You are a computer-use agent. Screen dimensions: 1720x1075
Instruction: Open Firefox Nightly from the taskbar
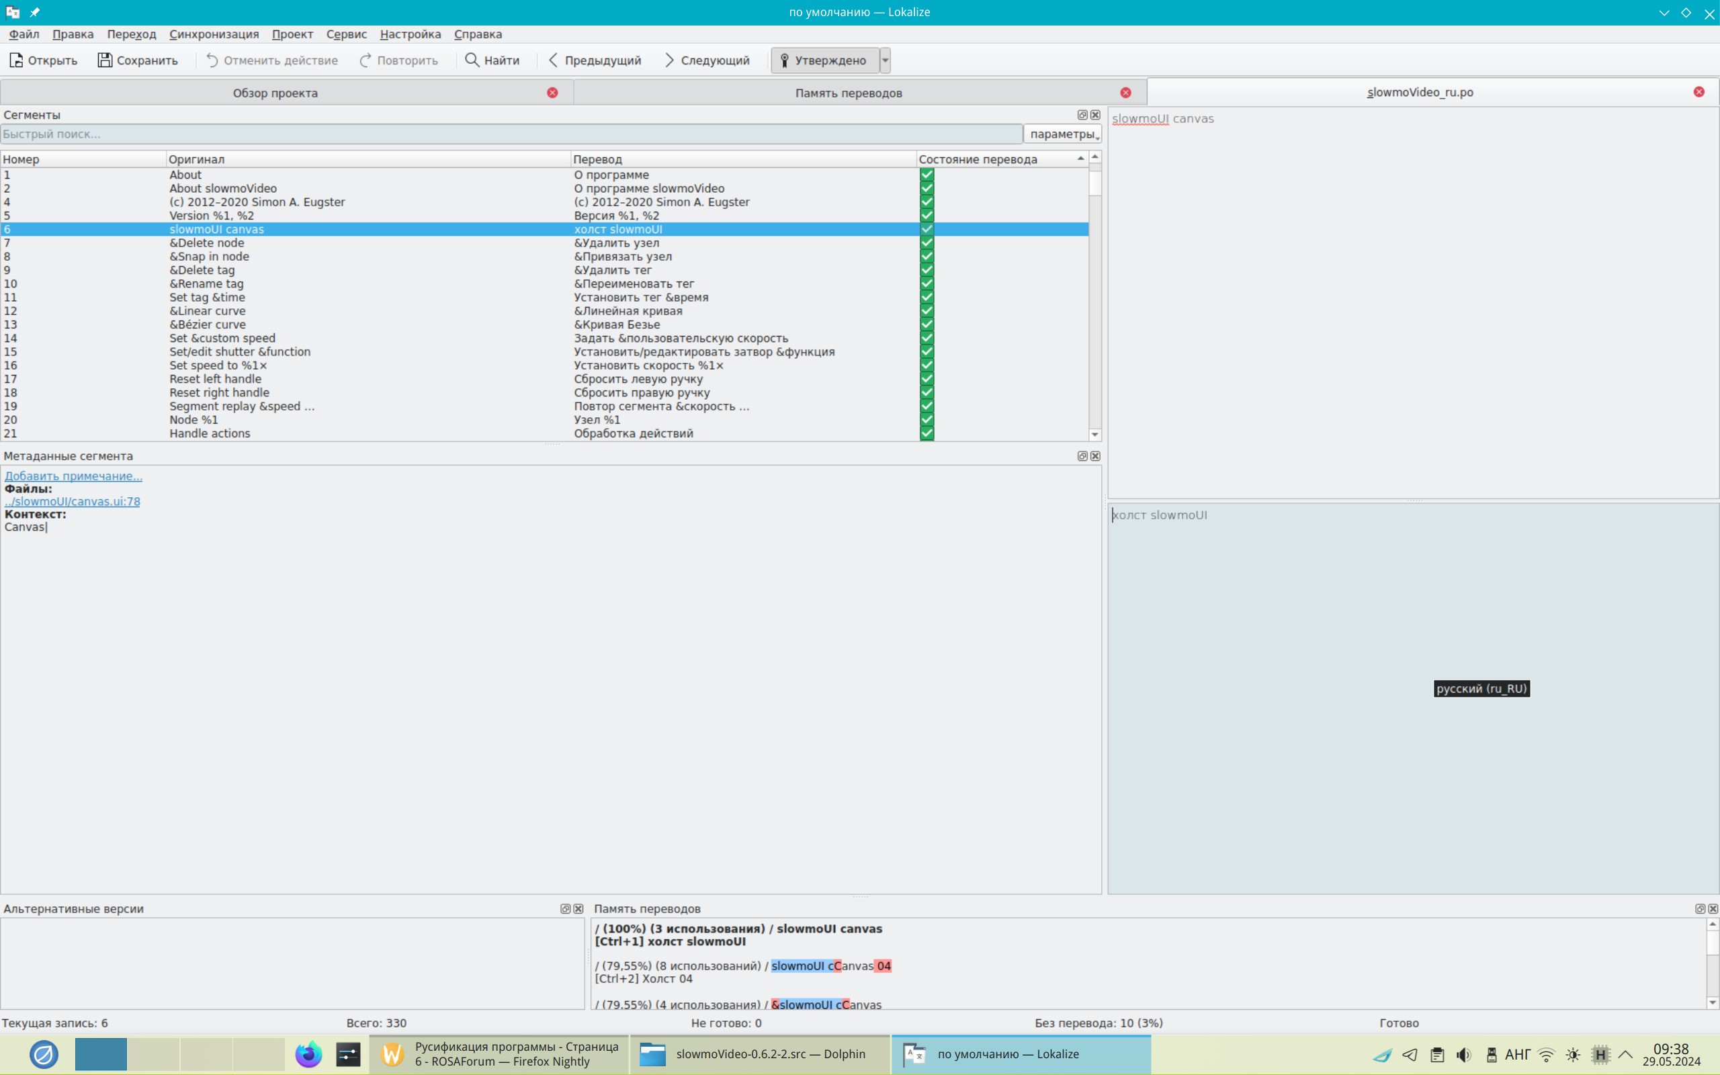point(308,1053)
